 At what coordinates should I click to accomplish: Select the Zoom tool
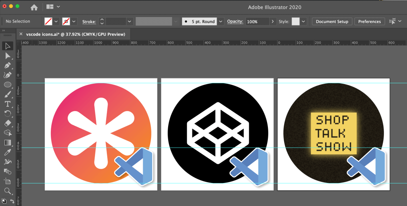(8, 191)
